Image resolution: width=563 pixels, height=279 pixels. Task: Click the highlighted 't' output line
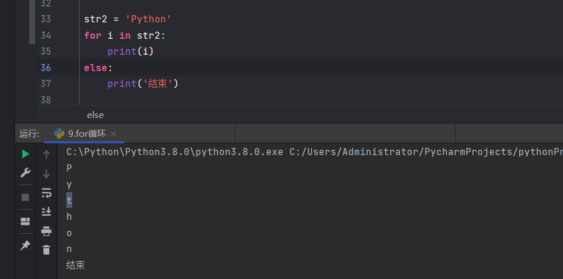tap(69, 200)
